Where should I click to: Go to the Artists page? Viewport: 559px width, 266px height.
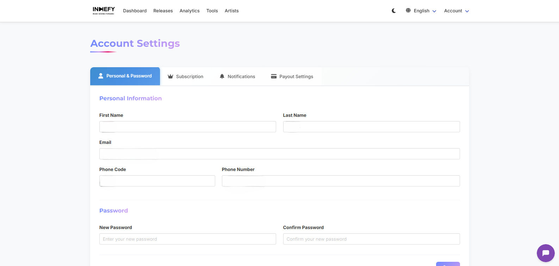click(232, 11)
